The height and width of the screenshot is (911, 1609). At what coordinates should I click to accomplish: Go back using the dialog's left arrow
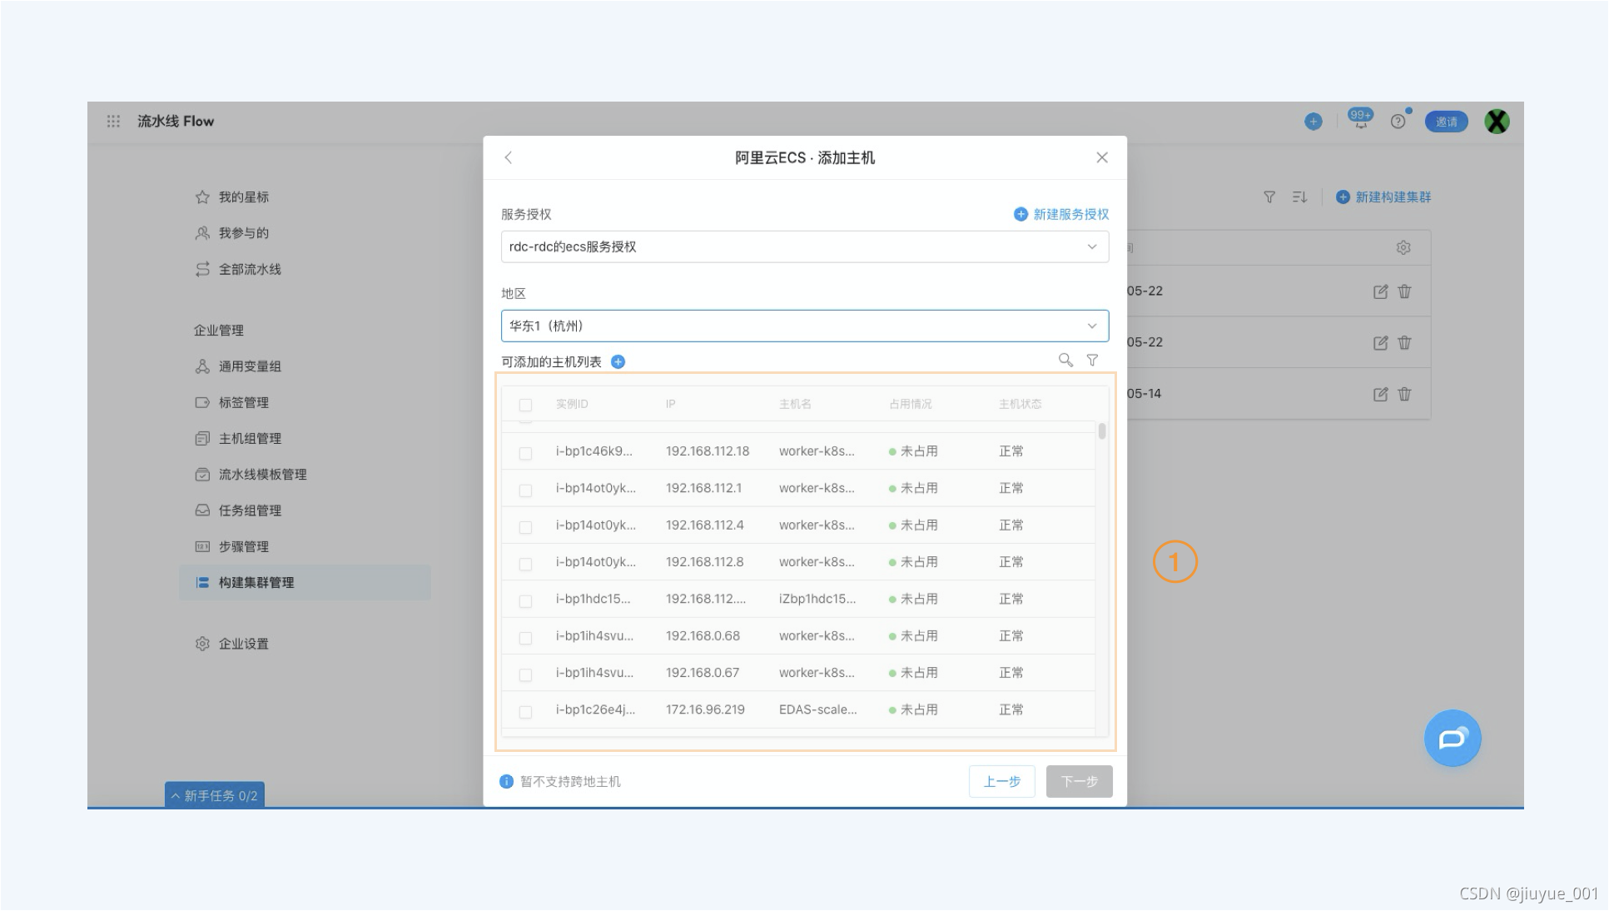(508, 157)
